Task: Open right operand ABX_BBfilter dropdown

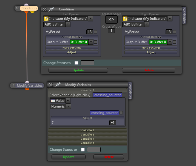Action: point(147,24)
